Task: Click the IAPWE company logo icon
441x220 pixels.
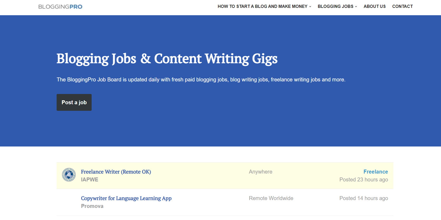Action: 69,175
